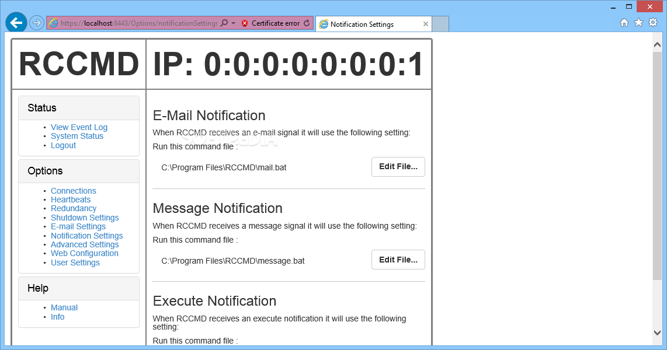Open the Manual help link
The image size is (667, 350).
coord(64,307)
